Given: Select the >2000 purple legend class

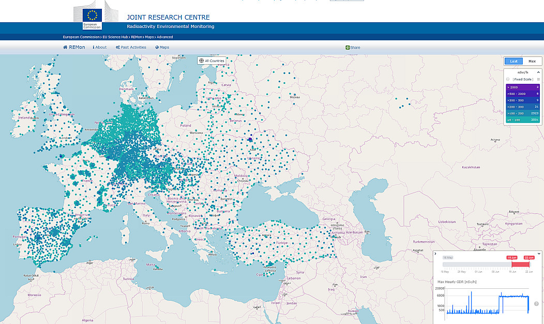Looking at the screenshot, I should 523,87.
